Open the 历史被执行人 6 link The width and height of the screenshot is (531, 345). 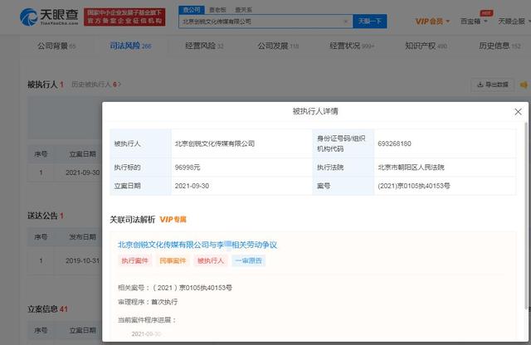pyautogui.click(x=96, y=85)
